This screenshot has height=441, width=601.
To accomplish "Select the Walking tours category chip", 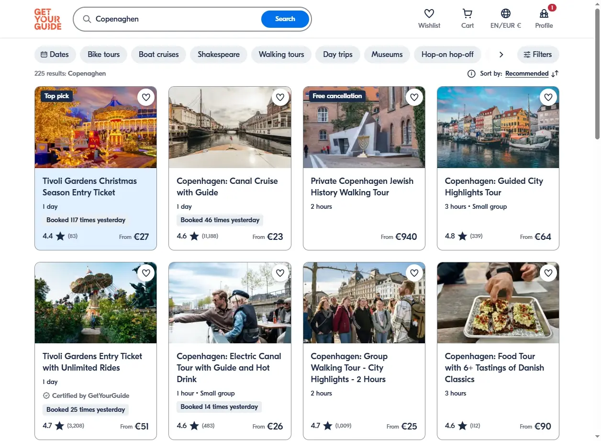I will coord(281,55).
